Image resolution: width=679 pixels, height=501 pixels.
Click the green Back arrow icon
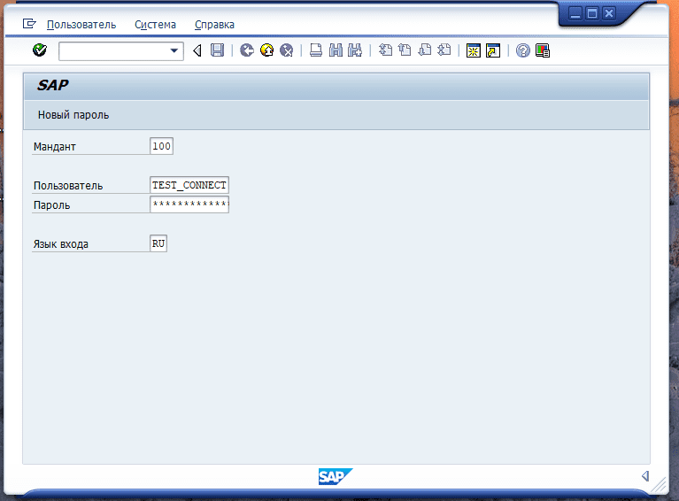247,50
